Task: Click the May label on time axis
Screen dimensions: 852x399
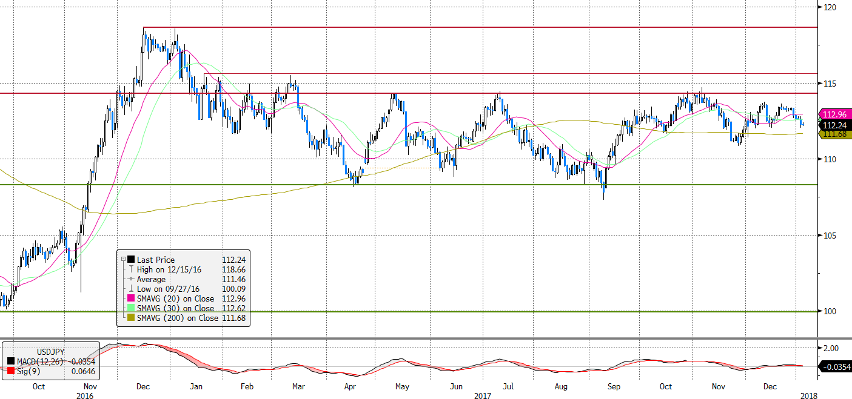Action: (403, 386)
